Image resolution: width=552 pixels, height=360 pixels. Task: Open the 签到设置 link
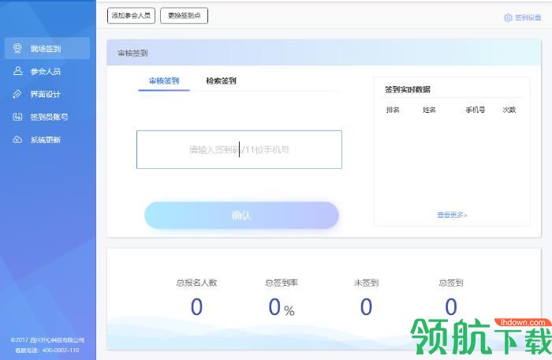pyautogui.click(x=522, y=17)
